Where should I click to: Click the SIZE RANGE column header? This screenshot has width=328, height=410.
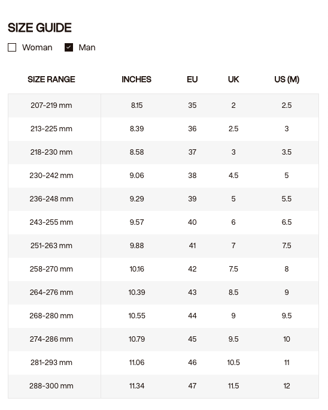(x=51, y=79)
